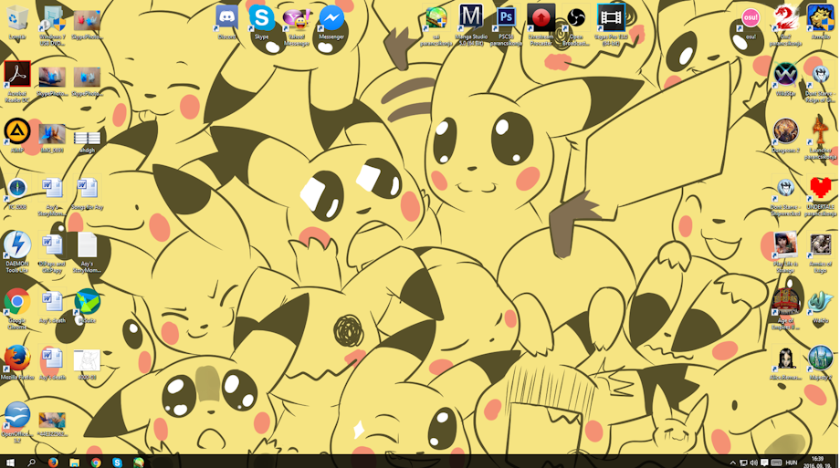Image resolution: width=840 pixels, height=468 pixels.
Task: Switch the HUN keyboard language indicator
Action: click(792, 463)
